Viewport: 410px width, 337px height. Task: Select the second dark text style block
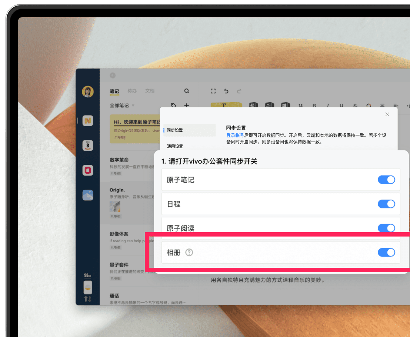253,104
